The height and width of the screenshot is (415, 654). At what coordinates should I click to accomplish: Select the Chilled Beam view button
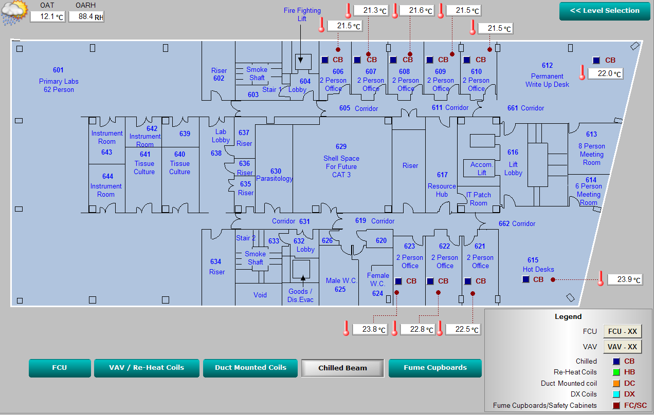pos(342,368)
